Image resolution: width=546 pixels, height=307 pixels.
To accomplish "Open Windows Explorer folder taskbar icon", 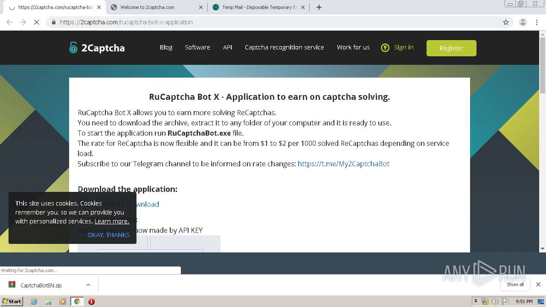I will (x=48, y=301).
